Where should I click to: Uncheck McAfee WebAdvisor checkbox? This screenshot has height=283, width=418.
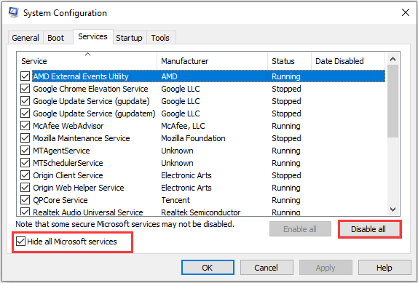tap(25, 126)
